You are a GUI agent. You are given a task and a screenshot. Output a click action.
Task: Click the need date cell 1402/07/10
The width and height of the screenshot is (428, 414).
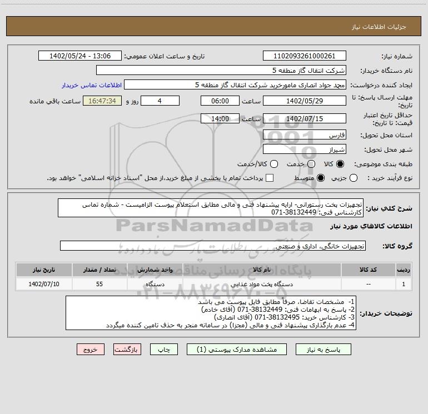pyautogui.click(x=44, y=284)
